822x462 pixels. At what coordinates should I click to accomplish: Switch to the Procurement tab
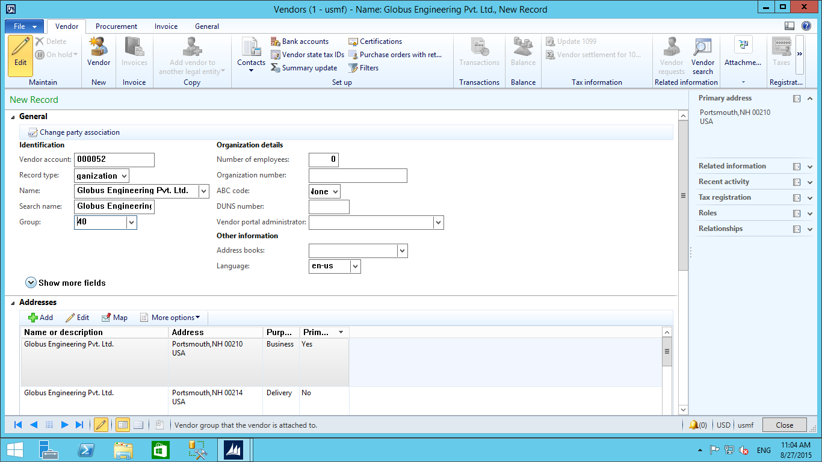coord(116,26)
